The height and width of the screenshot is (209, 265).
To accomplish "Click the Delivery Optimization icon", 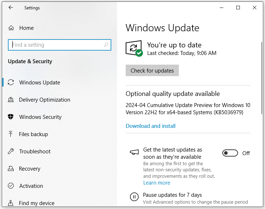I will click(11, 99).
